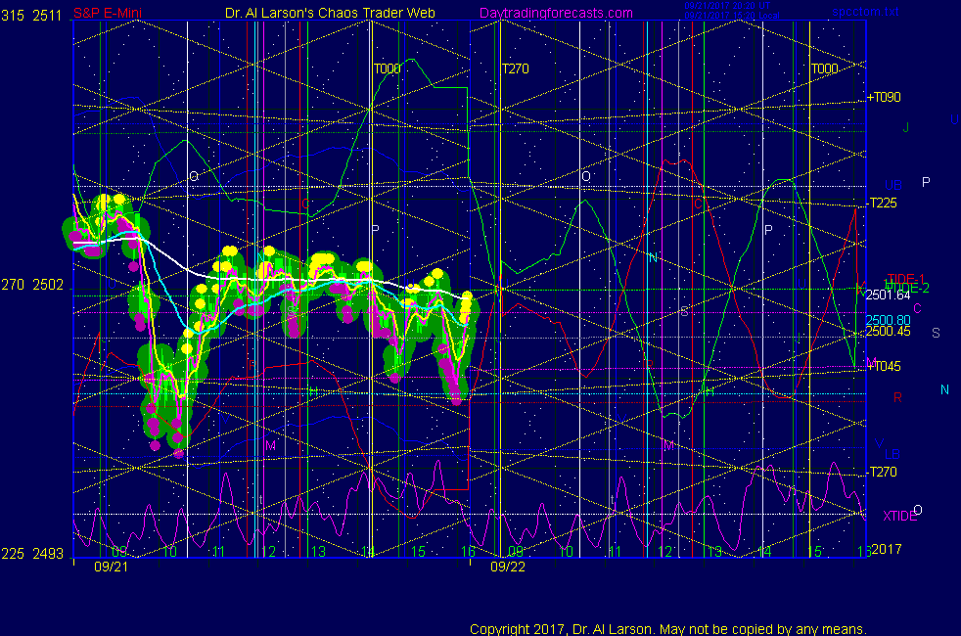This screenshot has width=961, height=636.
Task: Click the "315 2511" top price-axis label
Action: pos(31,16)
